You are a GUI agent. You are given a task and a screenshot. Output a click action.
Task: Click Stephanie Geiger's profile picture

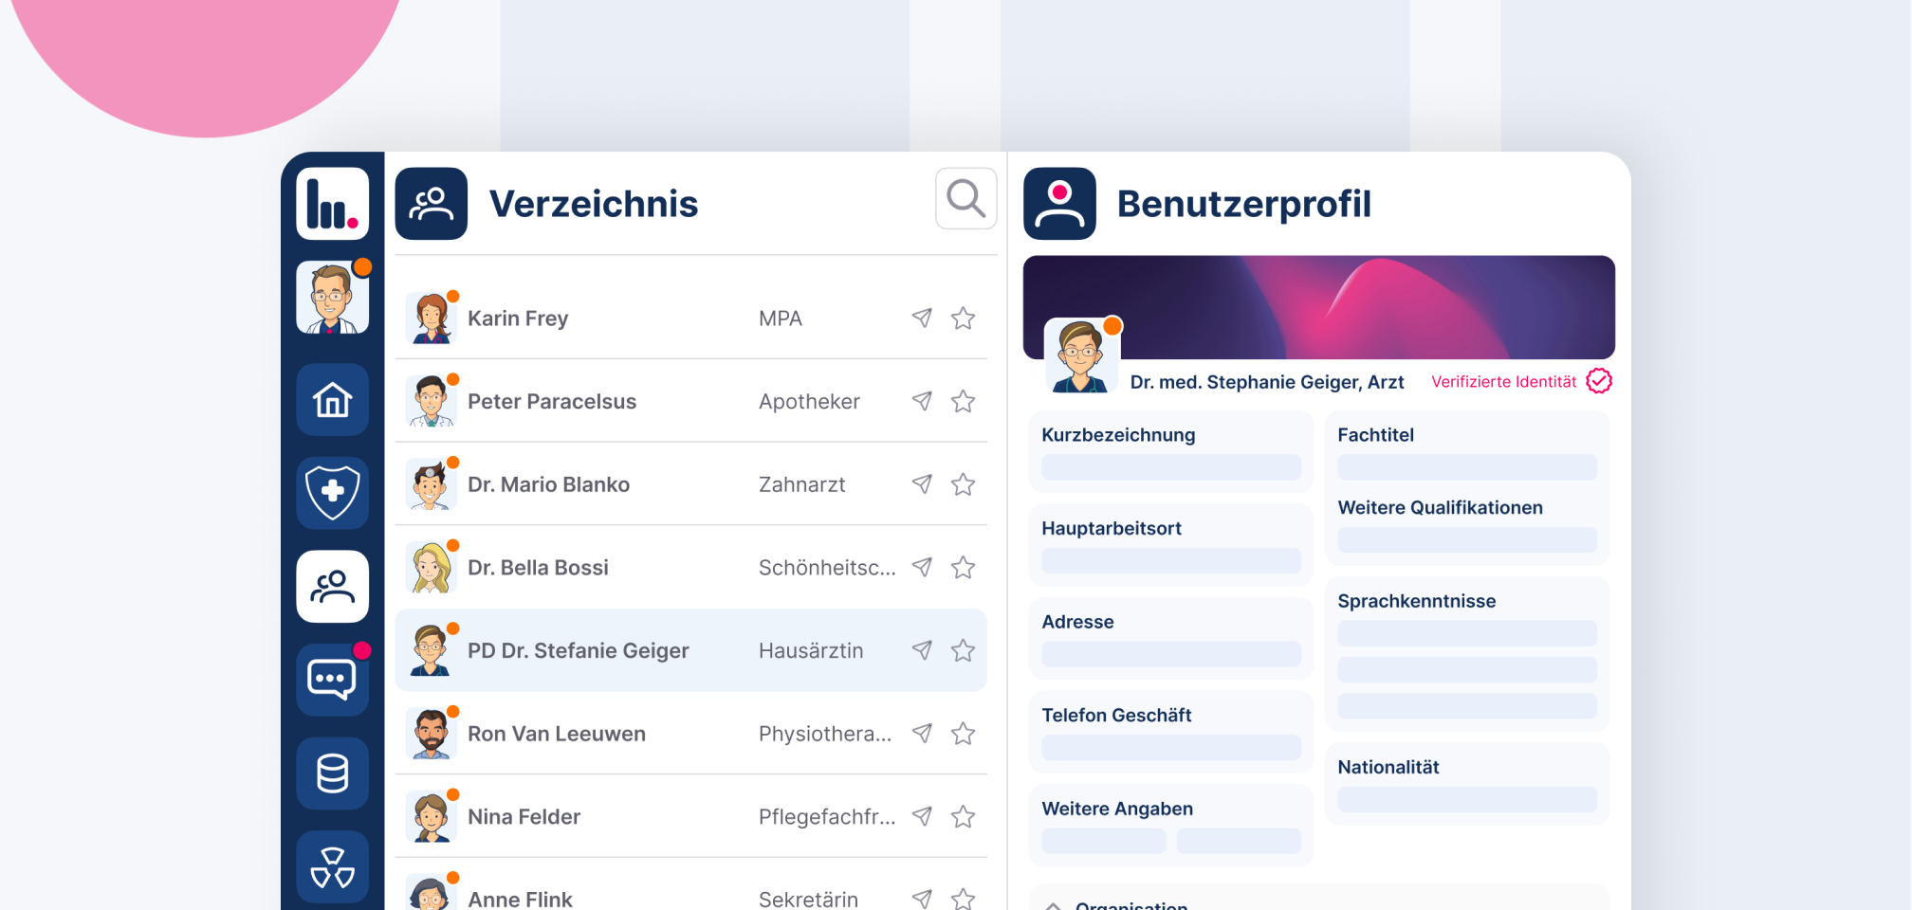coord(1081,356)
